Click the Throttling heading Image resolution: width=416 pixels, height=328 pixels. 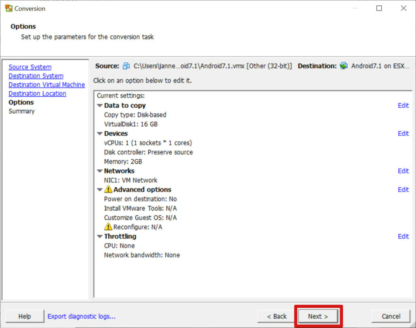coord(120,236)
